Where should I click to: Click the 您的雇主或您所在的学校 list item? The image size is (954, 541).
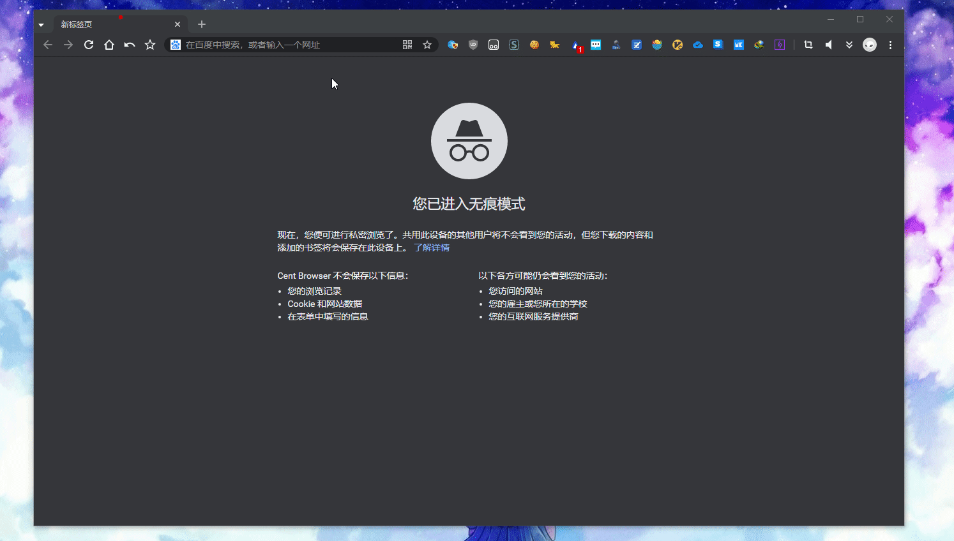[538, 304]
